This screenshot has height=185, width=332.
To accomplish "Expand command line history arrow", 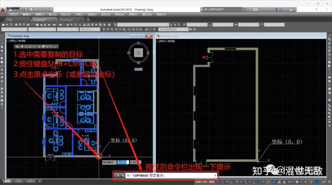I will 215,175.
